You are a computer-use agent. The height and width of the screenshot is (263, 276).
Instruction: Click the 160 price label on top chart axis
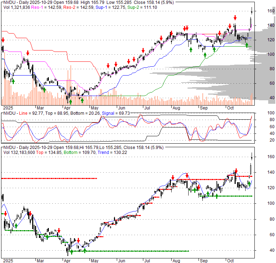(x=271, y=11)
